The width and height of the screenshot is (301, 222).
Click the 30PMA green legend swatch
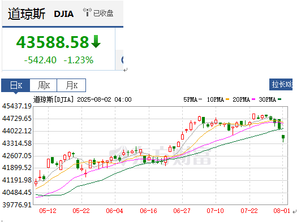tap(279, 99)
